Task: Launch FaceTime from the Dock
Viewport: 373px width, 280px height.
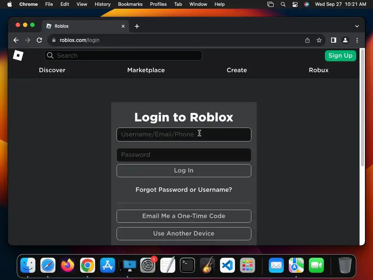Action: pos(316,265)
